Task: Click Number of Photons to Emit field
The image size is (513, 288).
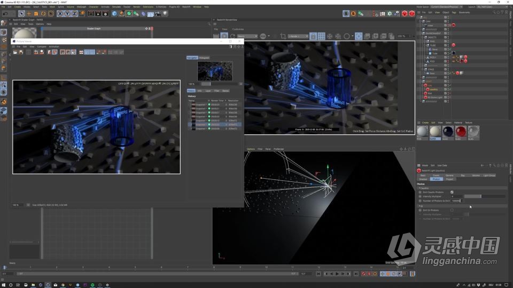Action: (457, 201)
